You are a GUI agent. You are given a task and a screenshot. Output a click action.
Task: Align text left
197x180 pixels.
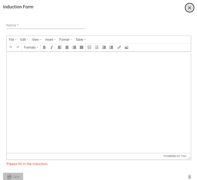pyautogui.click(x=60, y=47)
